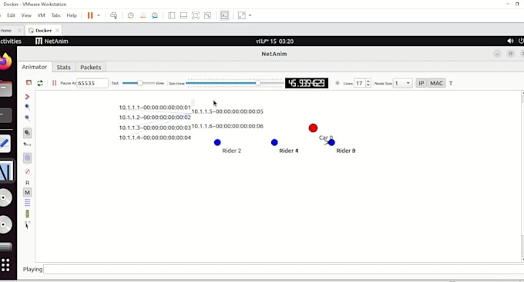The height and width of the screenshot is (282, 524).
Task: Pause the NetAnim animation playback
Action: [54, 83]
